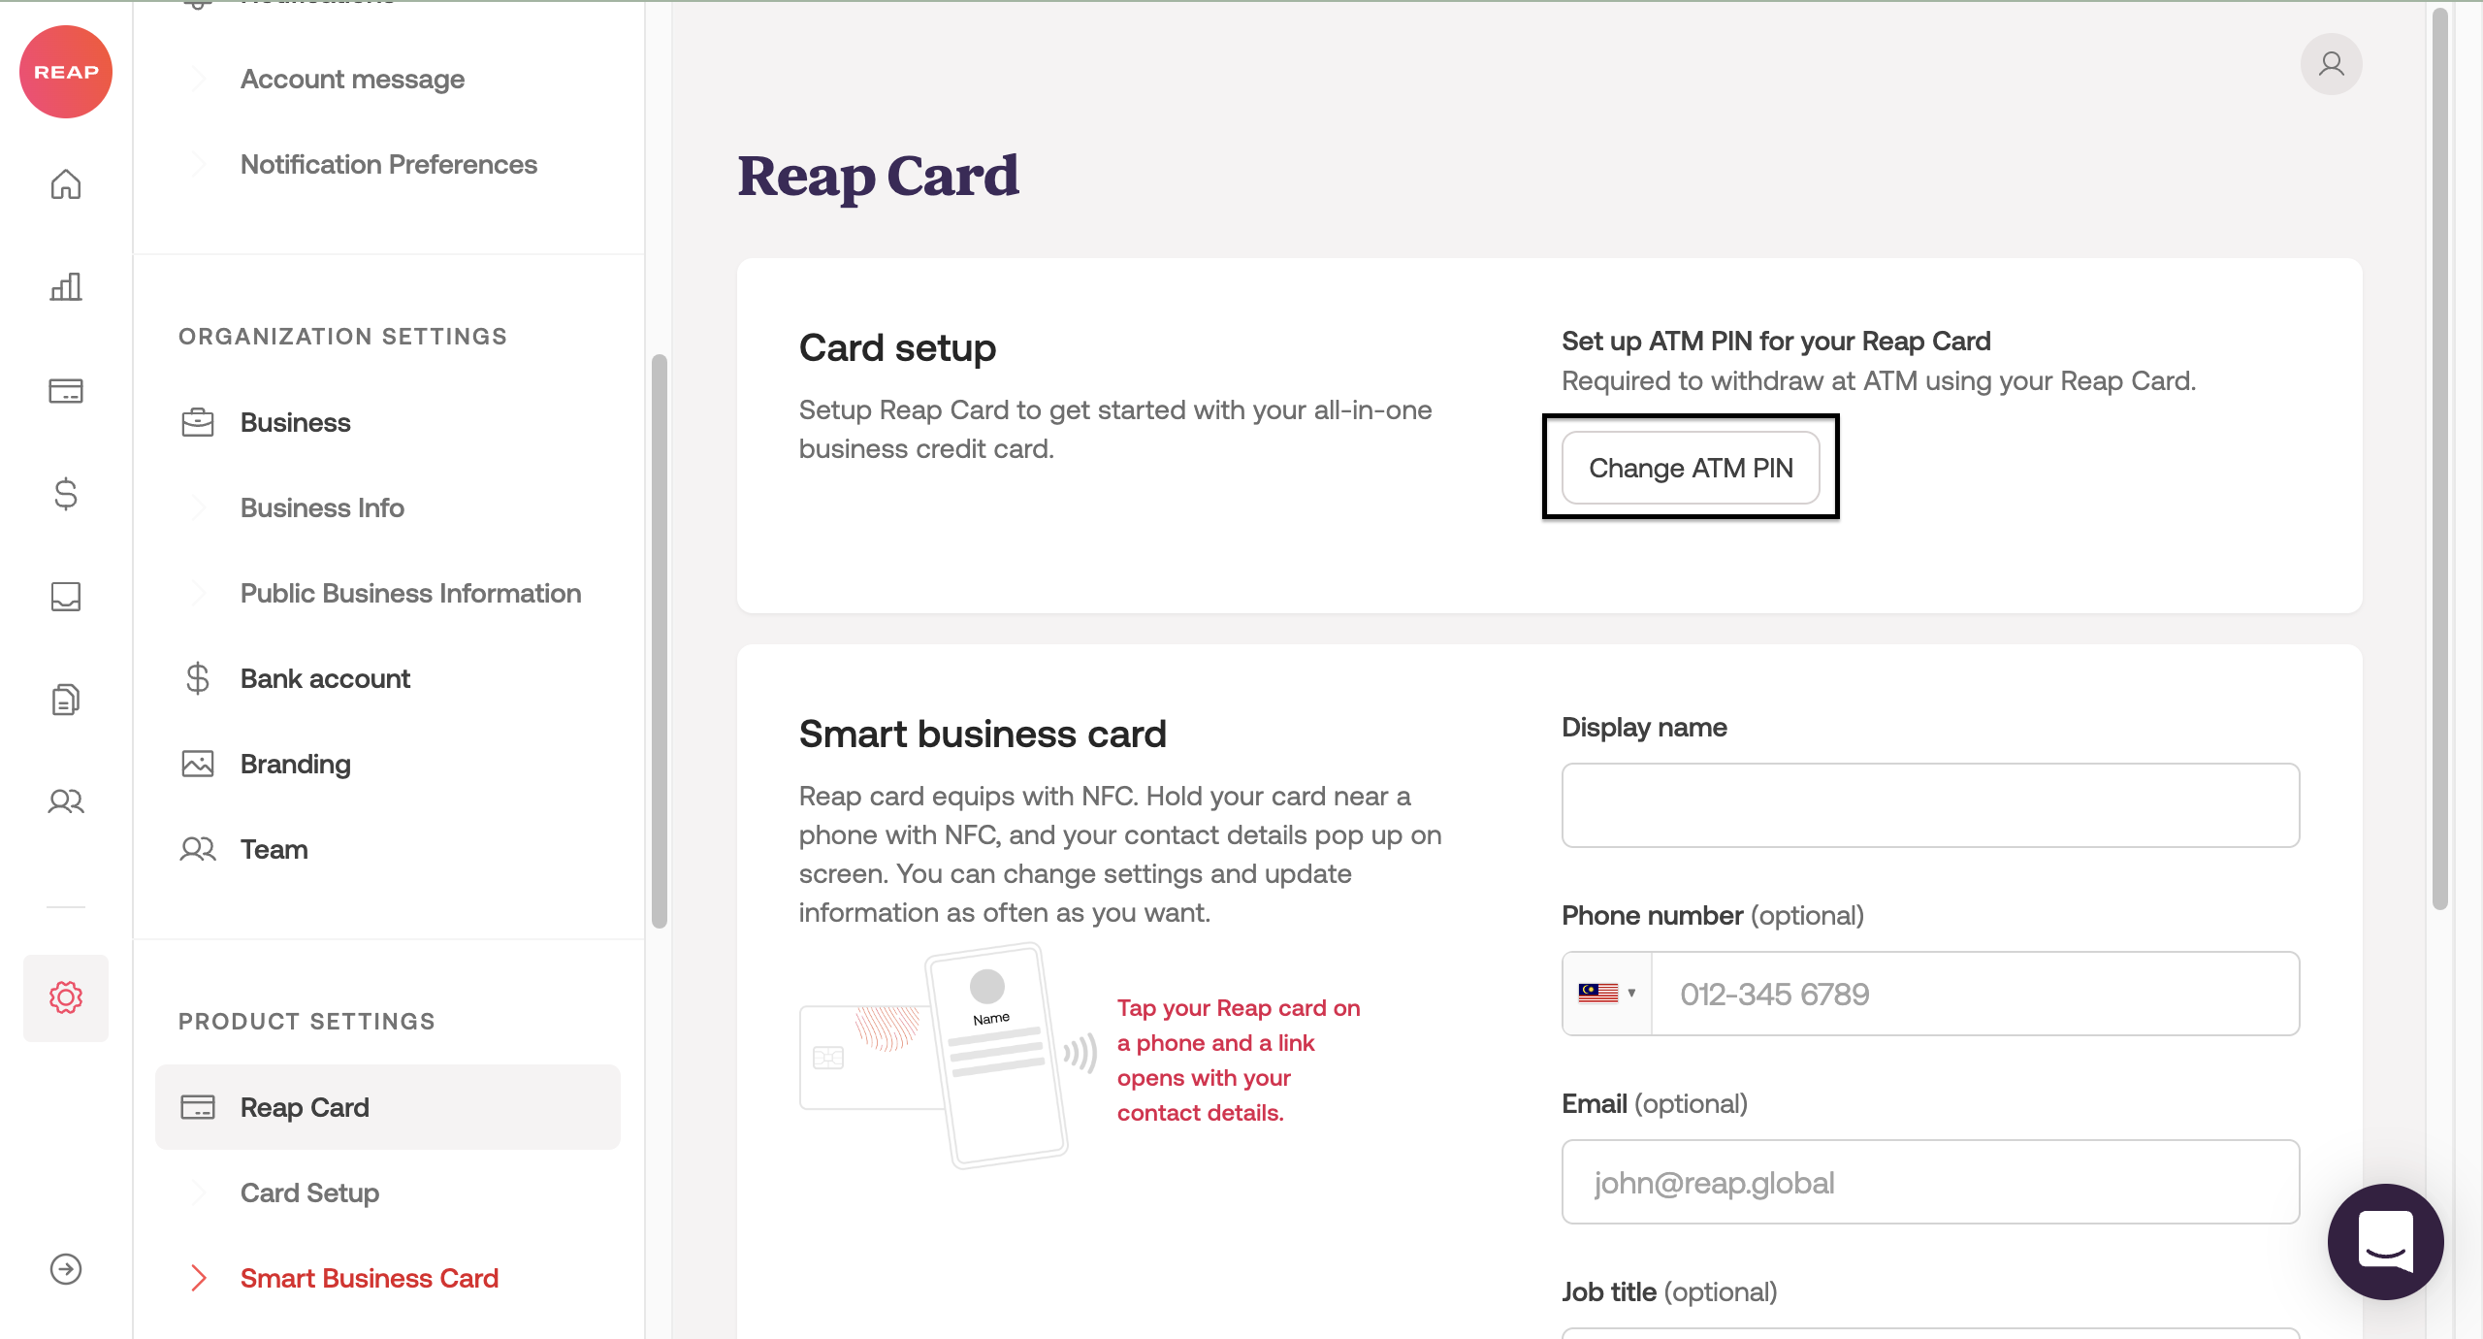Expand the Business settings section
2483x1339 pixels.
click(x=295, y=423)
